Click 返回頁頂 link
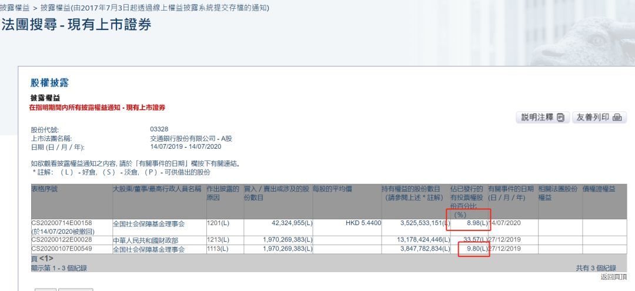 (613, 277)
